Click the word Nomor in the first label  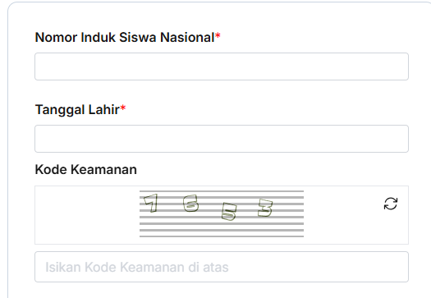coord(56,37)
